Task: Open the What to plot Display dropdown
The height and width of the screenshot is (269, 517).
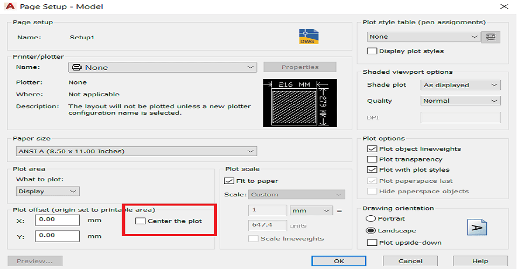Action: [x=47, y=192]
